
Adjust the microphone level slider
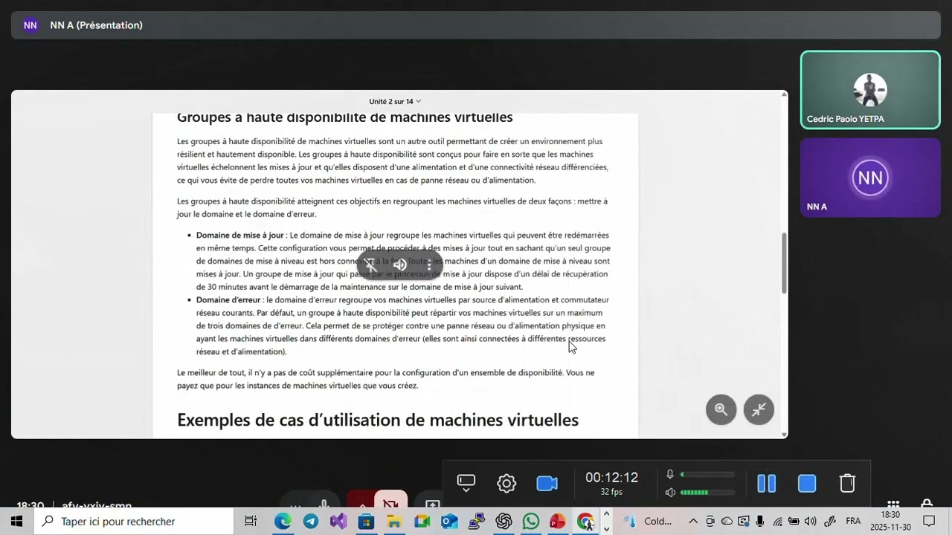(x=707, y=475)
